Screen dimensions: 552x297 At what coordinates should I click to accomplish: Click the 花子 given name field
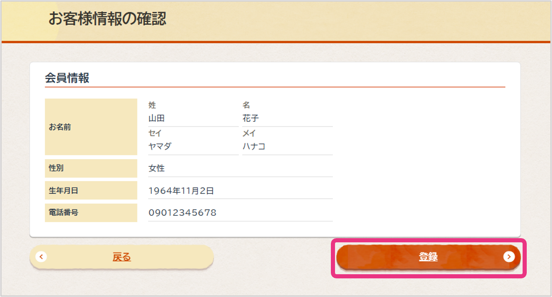(x=251, y=118)
